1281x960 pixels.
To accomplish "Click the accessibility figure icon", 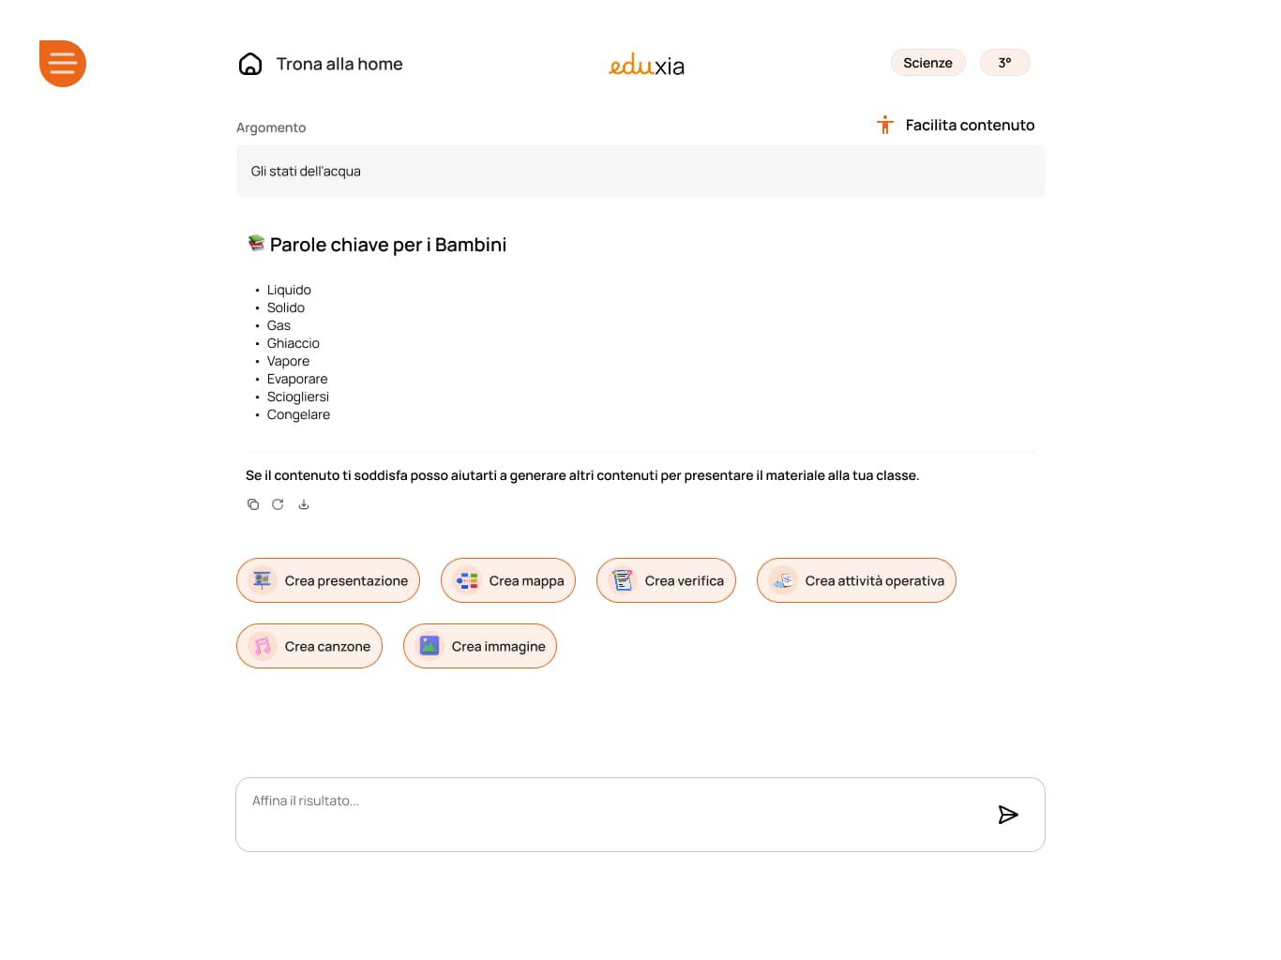I will tap(884, 125).
